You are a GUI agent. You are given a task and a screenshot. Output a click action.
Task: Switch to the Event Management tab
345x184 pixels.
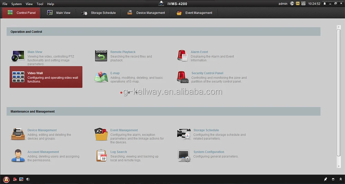point(194,13)
